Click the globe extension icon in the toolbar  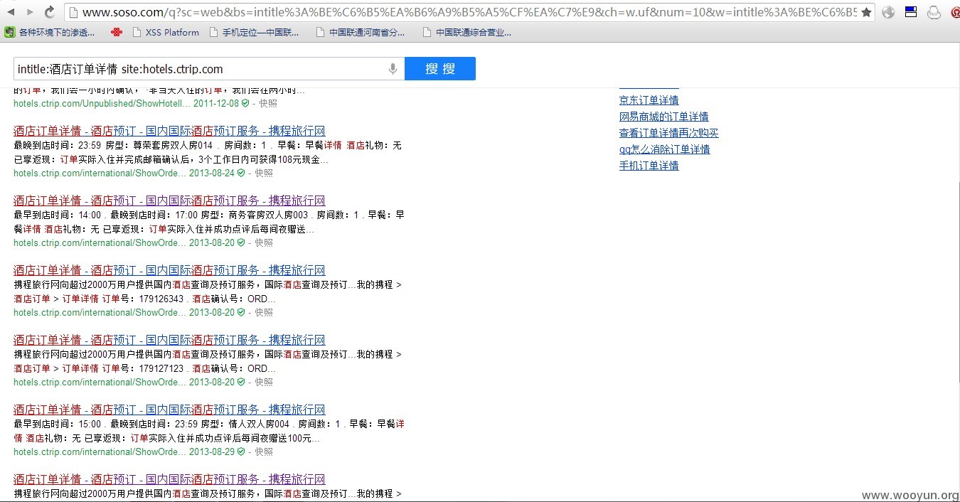click(x=888, y=12)
